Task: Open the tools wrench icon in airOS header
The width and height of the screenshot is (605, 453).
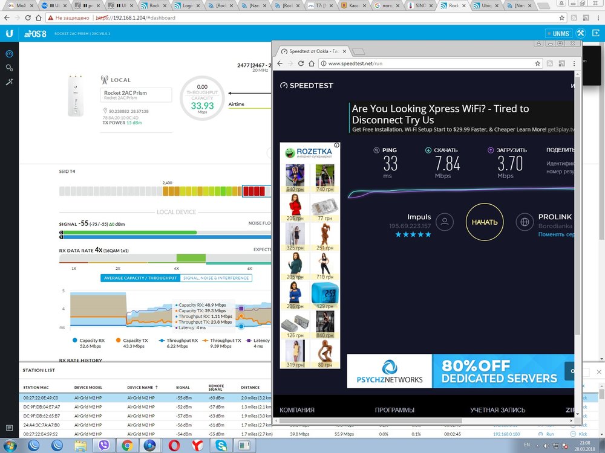Action: [x=580, y=33]
